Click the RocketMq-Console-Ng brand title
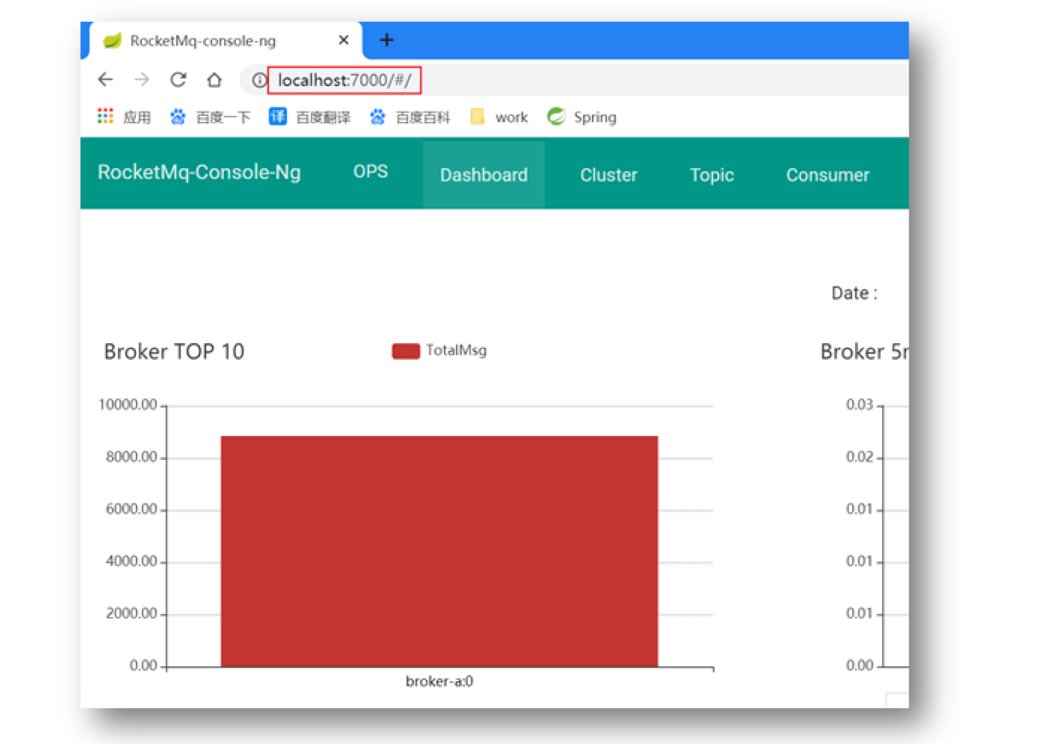 (x=199, y=172)
